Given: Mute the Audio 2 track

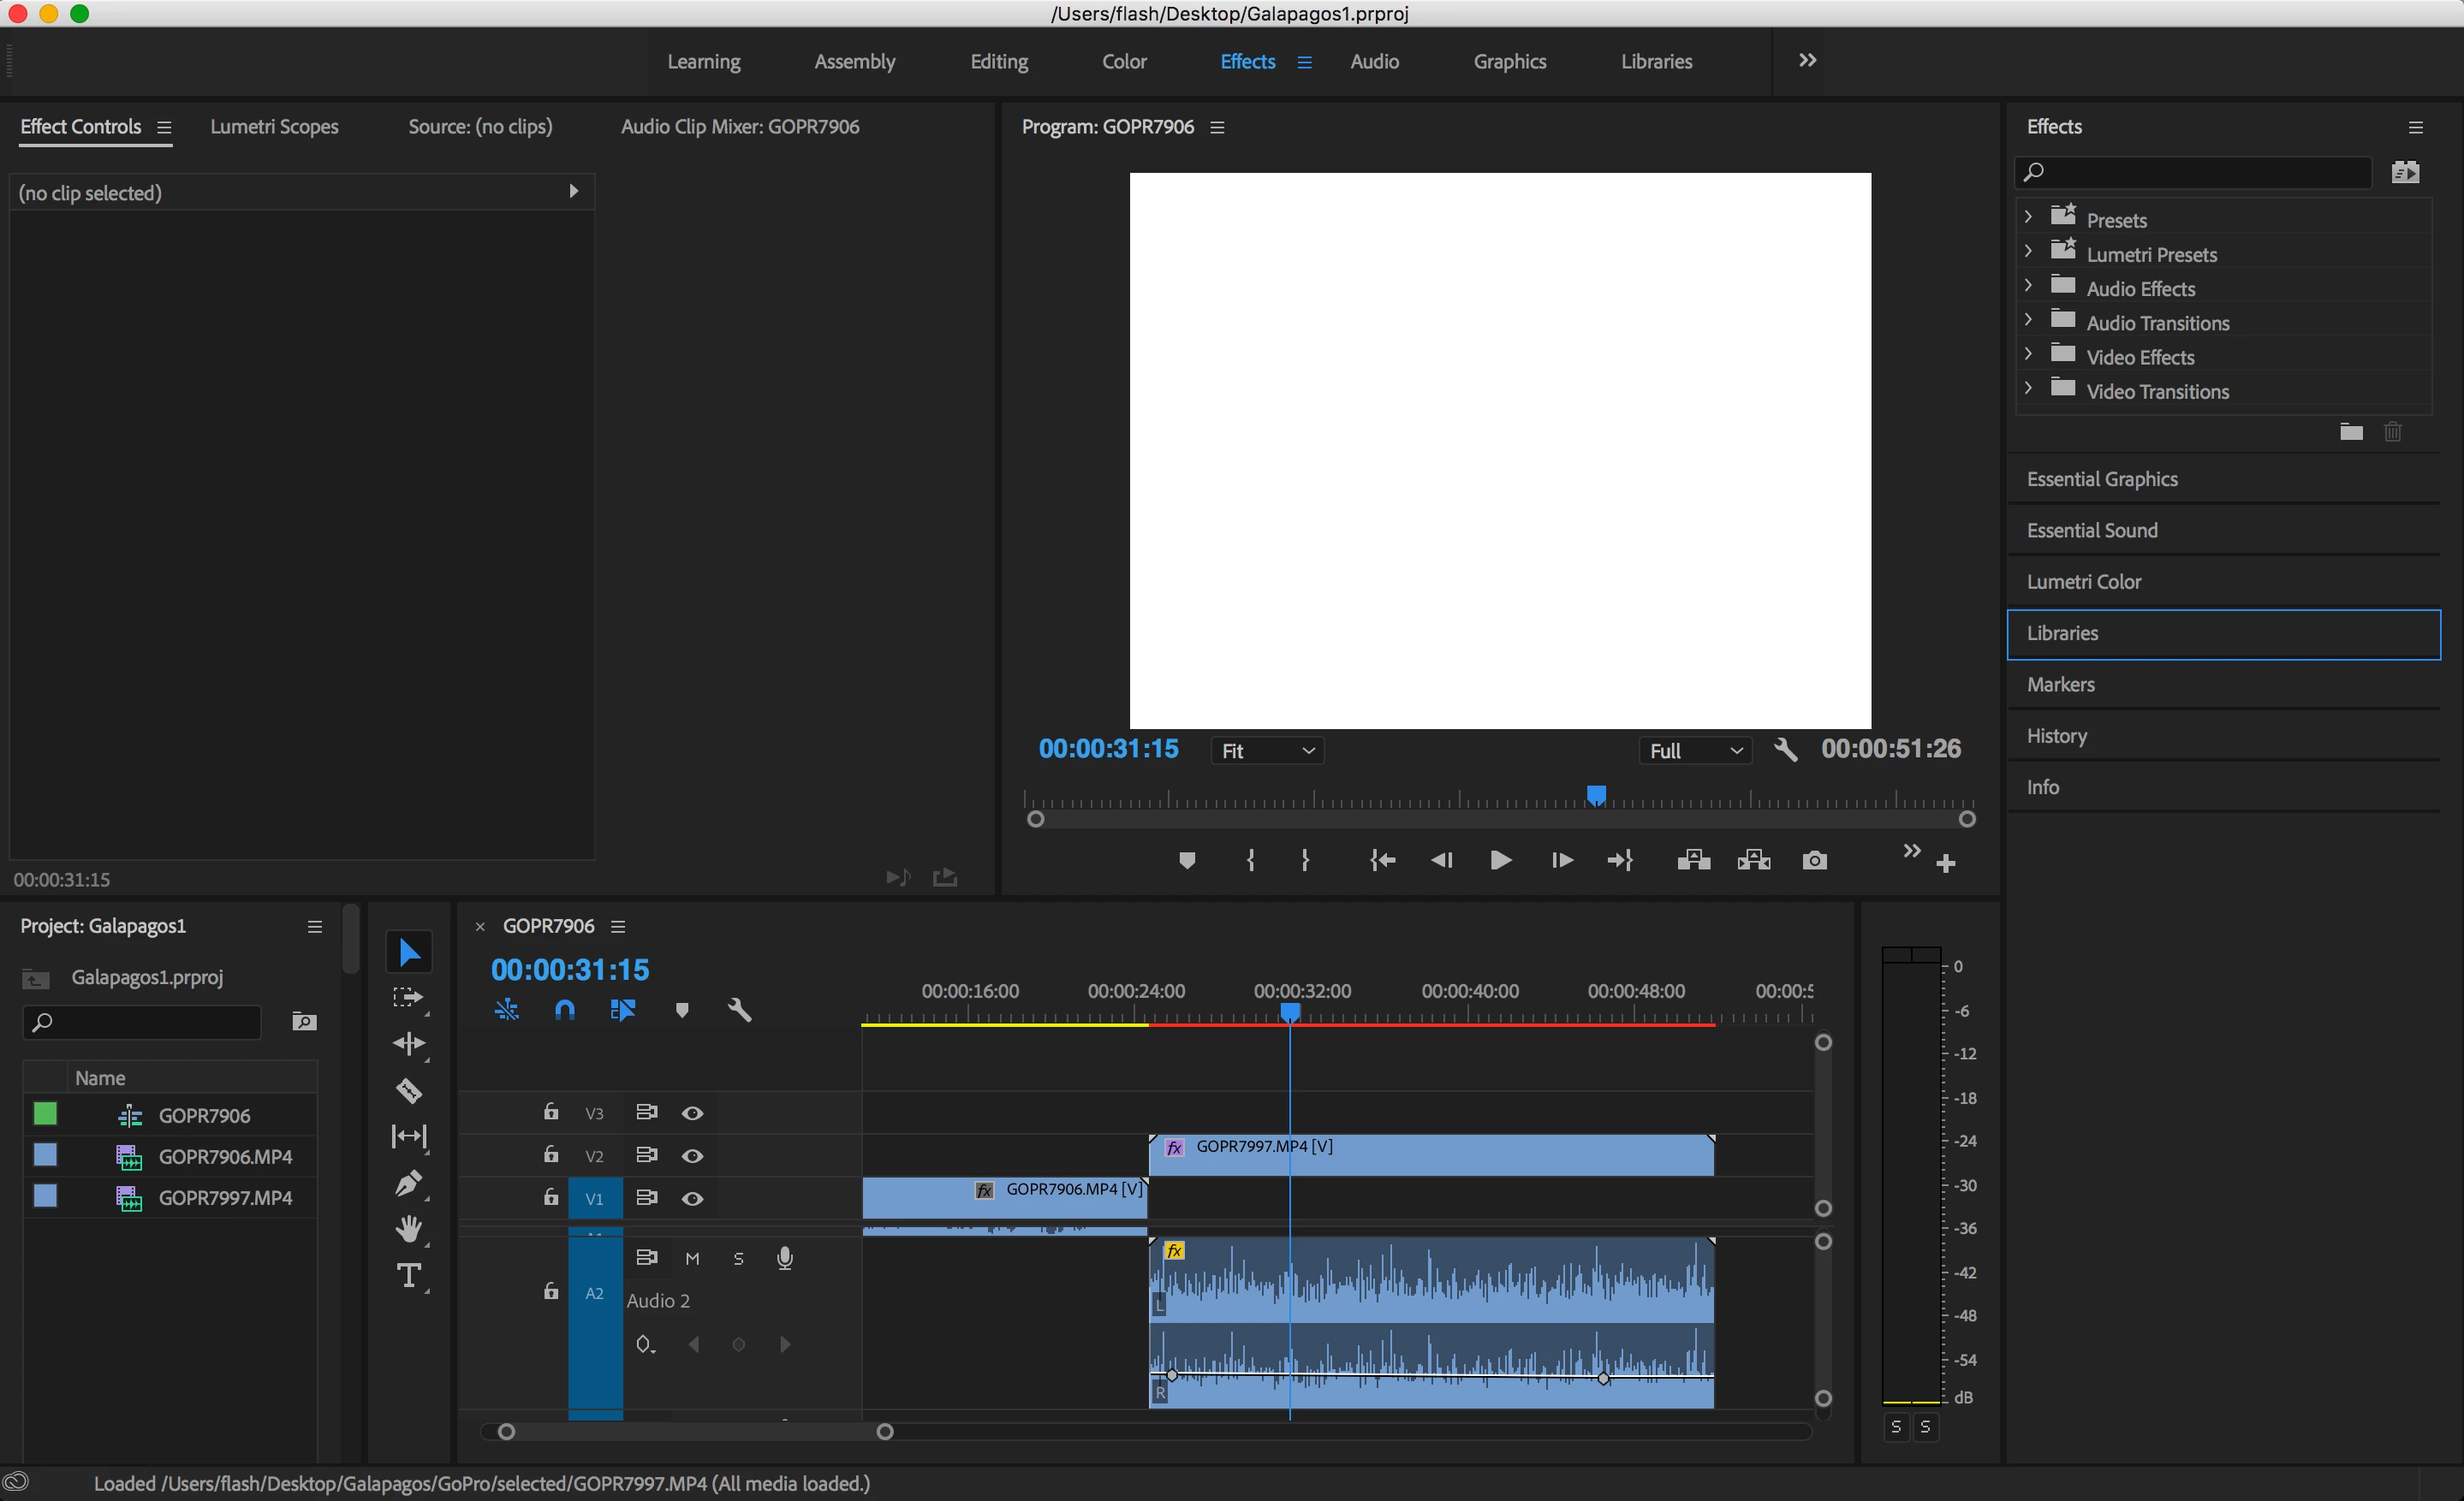Looking at the screenshot, I should pos(692,1258).
